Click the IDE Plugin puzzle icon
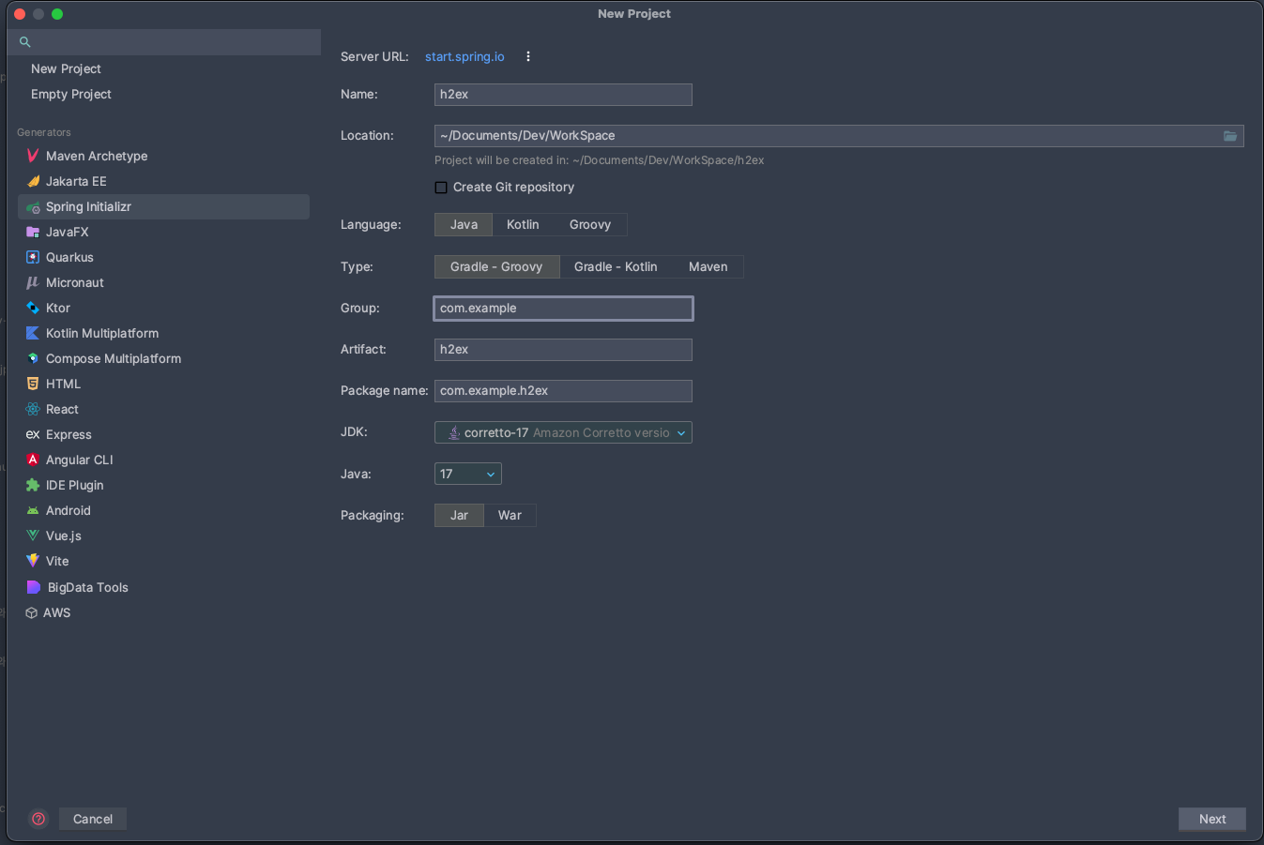This screenshot has width=1264, height=845. pyautogui.click(x=33, y=485)
